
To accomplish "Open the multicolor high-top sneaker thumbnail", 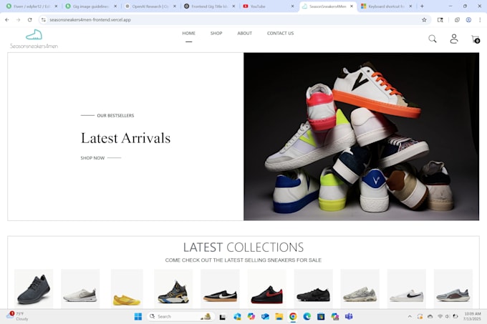I will click(x=173, y=288).
